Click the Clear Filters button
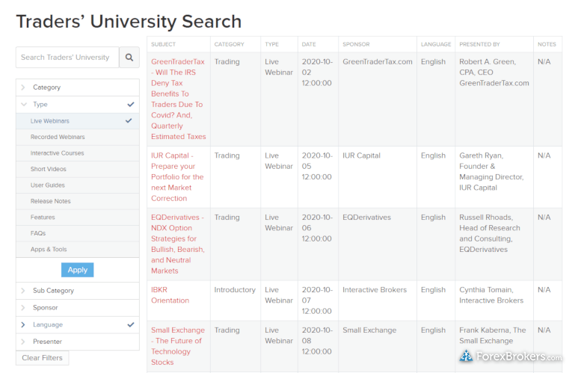This screenshot has height=373, width=581. (42, 358)
